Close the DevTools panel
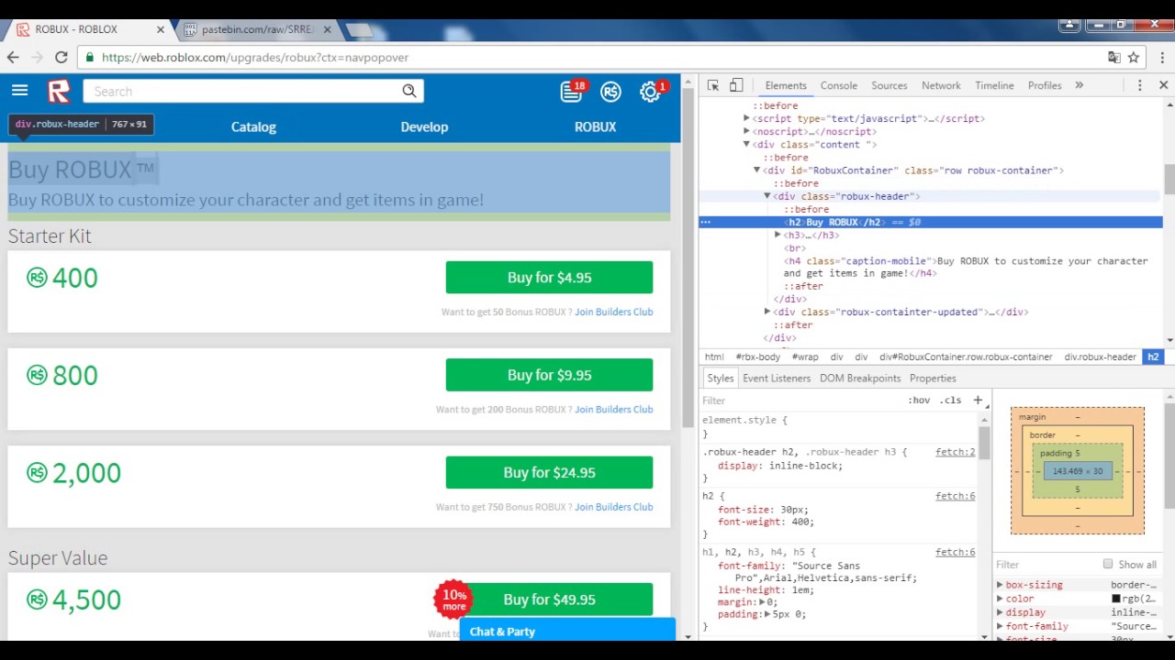The height and width of the screenshot is (660, 1175). click(x=1163, y=85)
